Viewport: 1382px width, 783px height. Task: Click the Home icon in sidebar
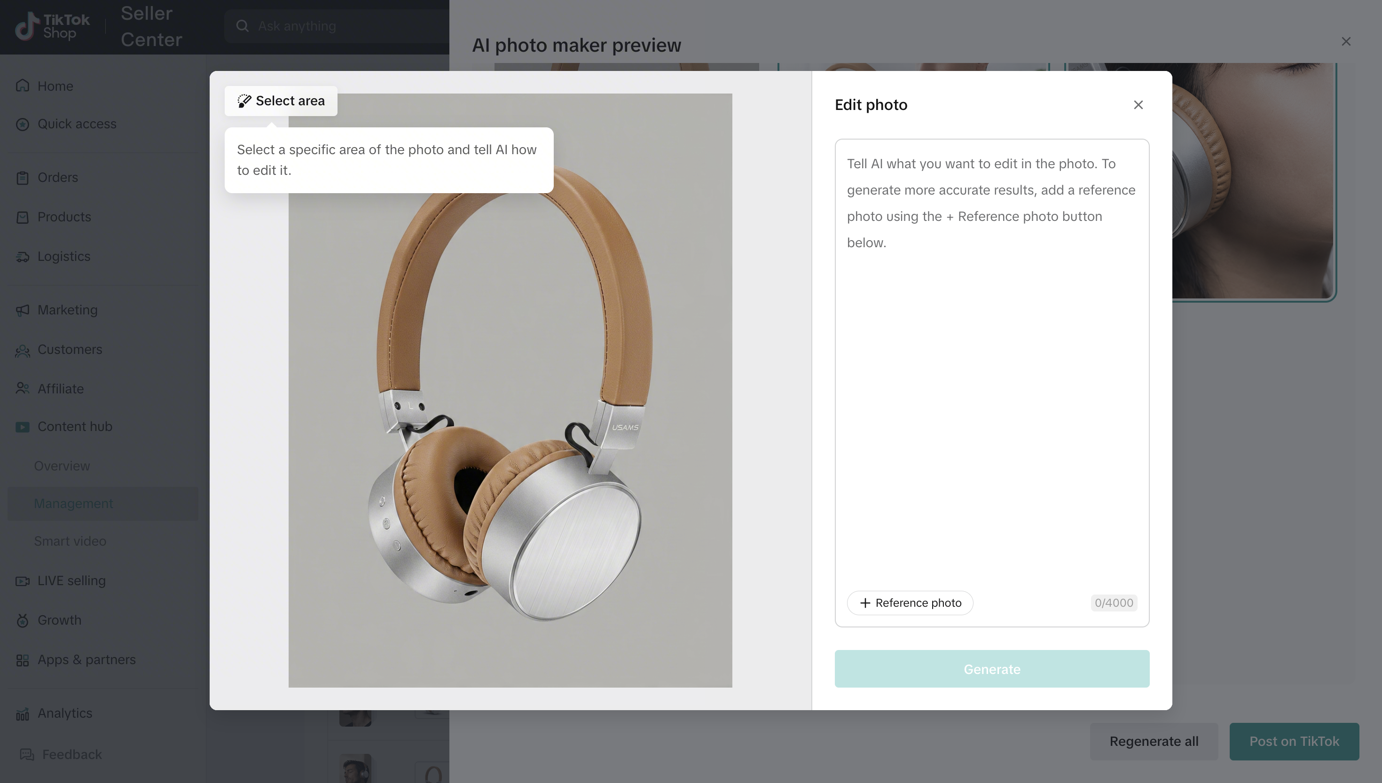22,86
